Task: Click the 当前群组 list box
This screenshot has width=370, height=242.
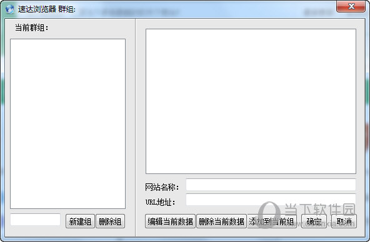Action: [x=67, y=124]
